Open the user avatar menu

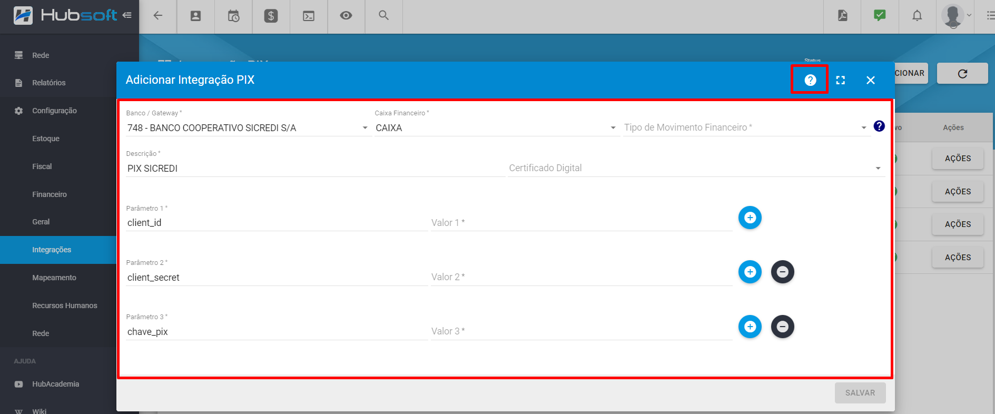(956, 16)
